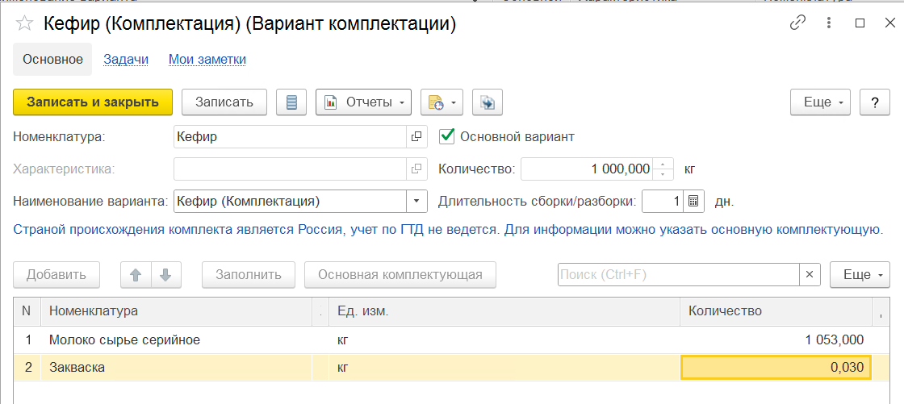
Task: Open the three-dot window menu
Action: click(x=829, y=23)
